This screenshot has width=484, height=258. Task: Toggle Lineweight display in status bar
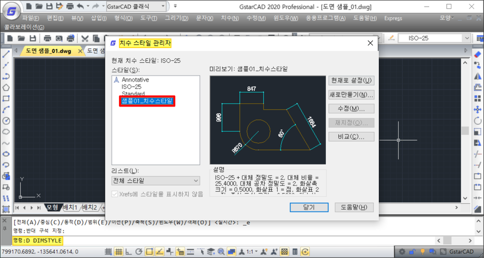tap(190, 251)
